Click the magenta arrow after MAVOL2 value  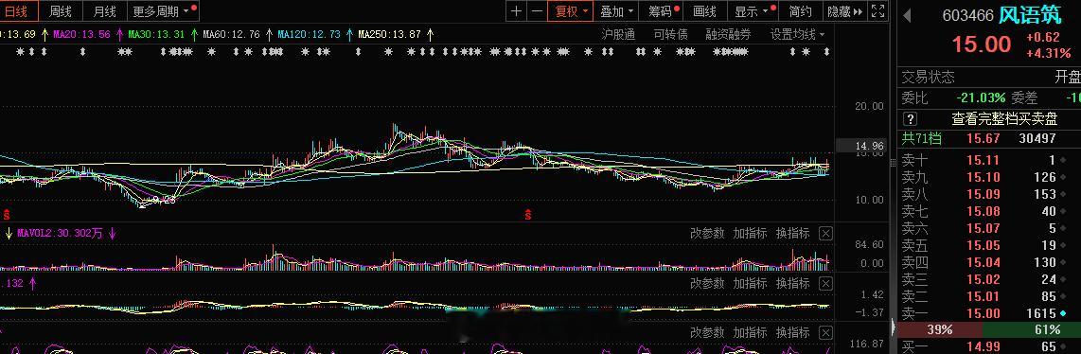(112, 234)
